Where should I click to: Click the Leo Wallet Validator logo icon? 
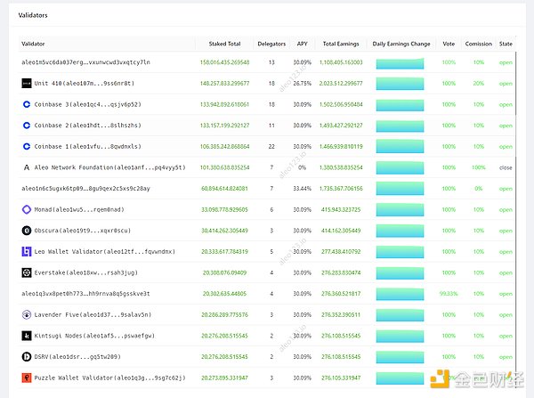click(x=27, y=251)
